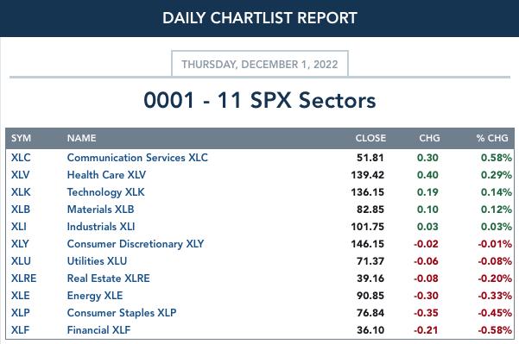Open Industrials XLI link
This screenshot has width=519, height=344.
[x=101, y=227]
